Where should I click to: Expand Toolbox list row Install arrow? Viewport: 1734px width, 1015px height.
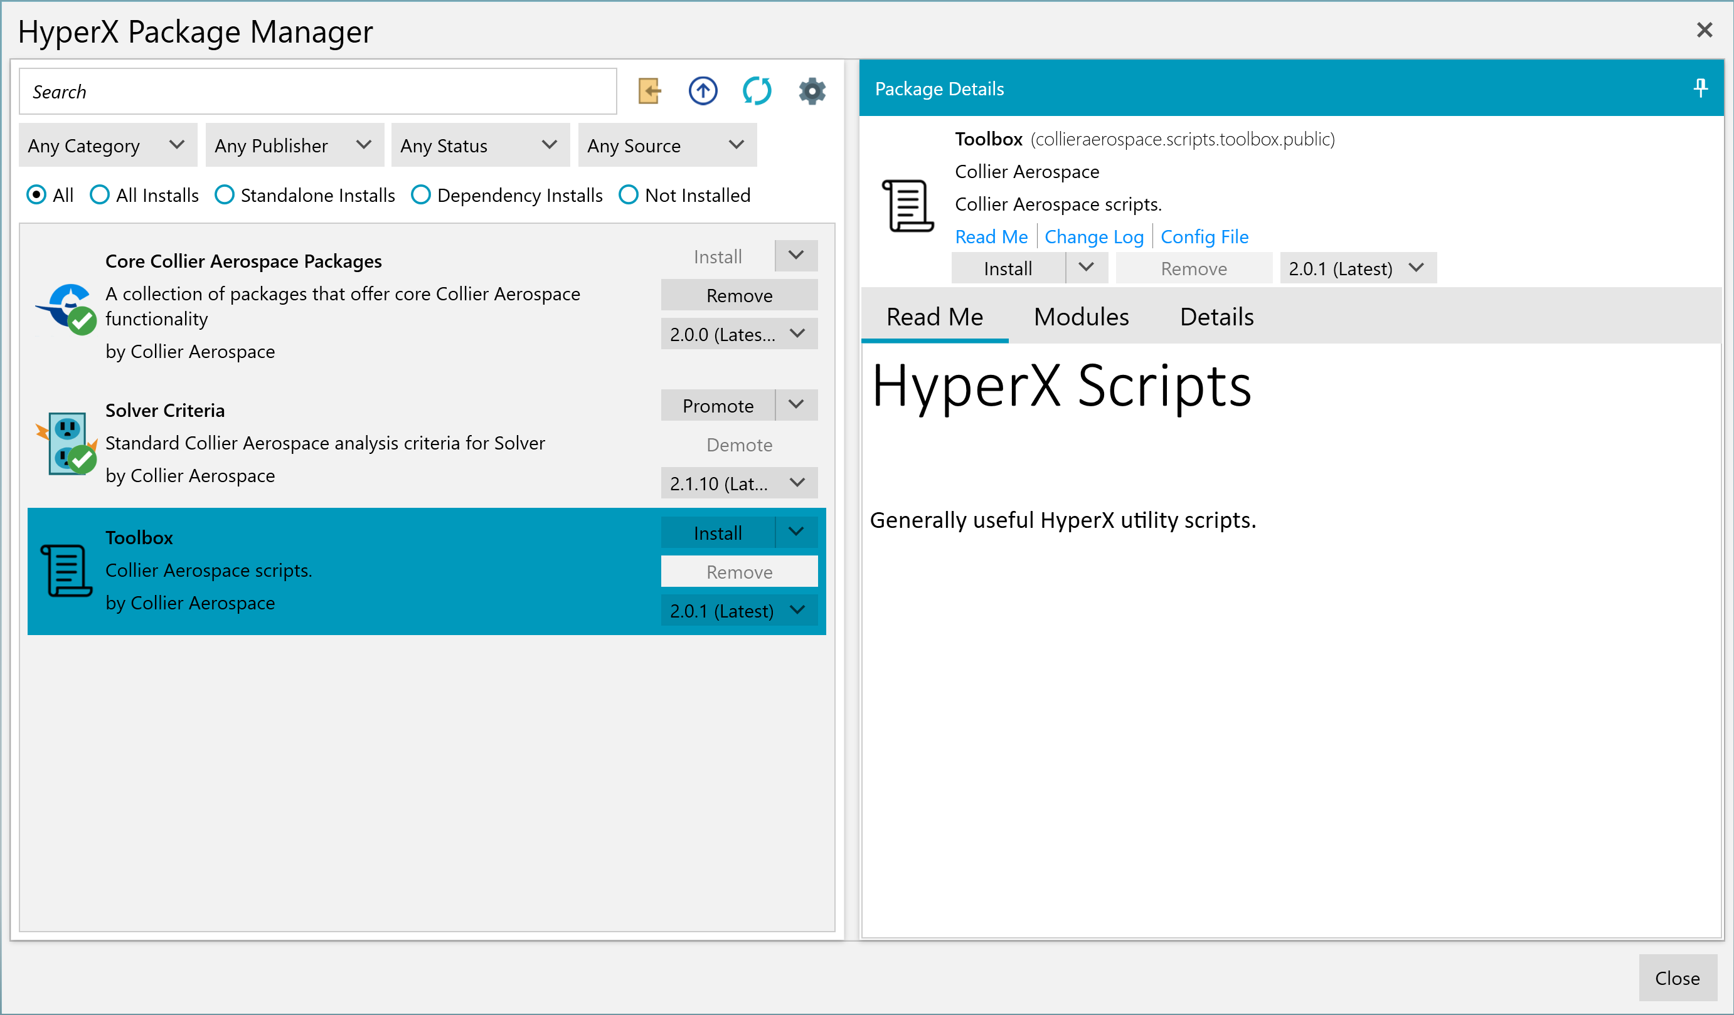click(x=796, y=532)
